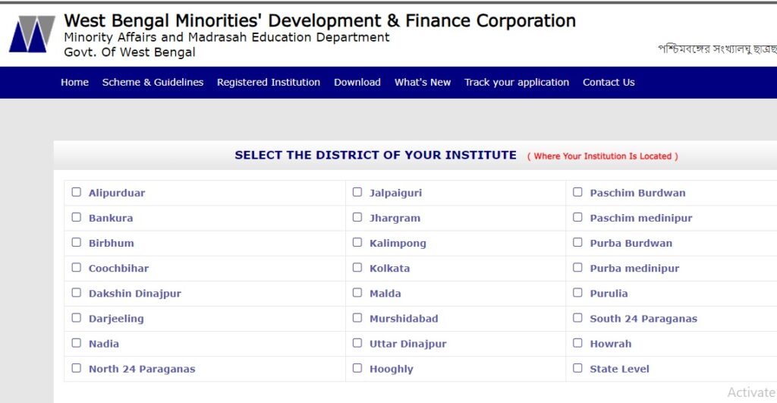Click the Malda district label

coord(385,294)
